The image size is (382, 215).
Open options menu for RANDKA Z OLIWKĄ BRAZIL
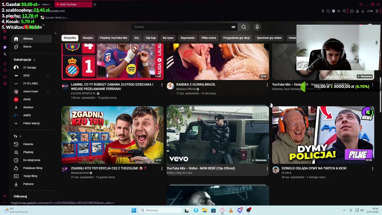point(267,85)
